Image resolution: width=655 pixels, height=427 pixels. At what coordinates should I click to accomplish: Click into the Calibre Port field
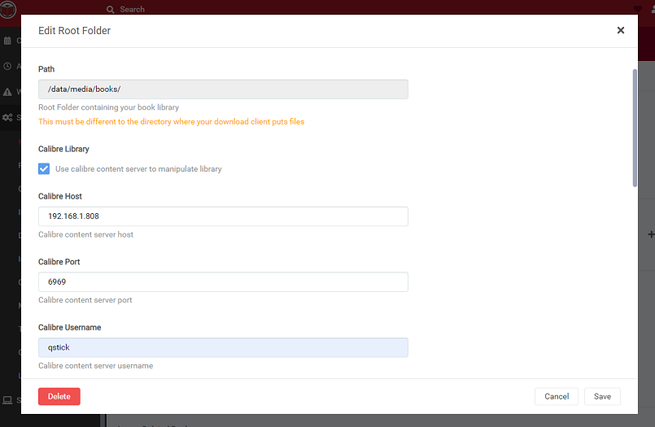tap(223, 281)
